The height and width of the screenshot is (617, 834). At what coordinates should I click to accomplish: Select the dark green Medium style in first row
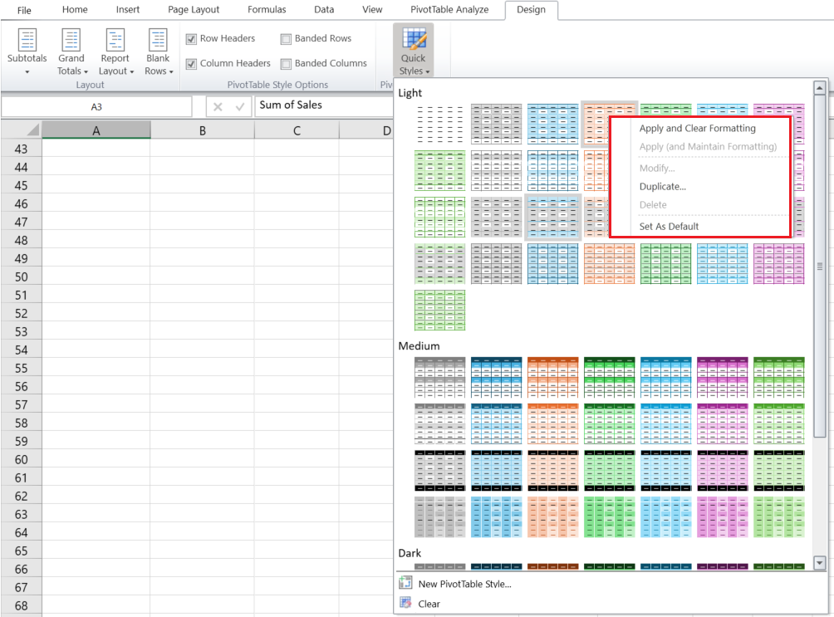click(609, 378)
